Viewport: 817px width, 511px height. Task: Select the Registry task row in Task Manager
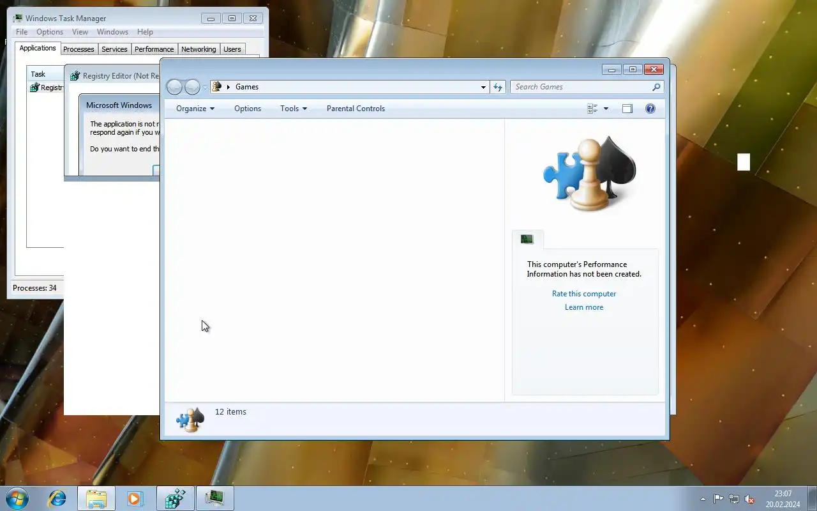(46, 88)
